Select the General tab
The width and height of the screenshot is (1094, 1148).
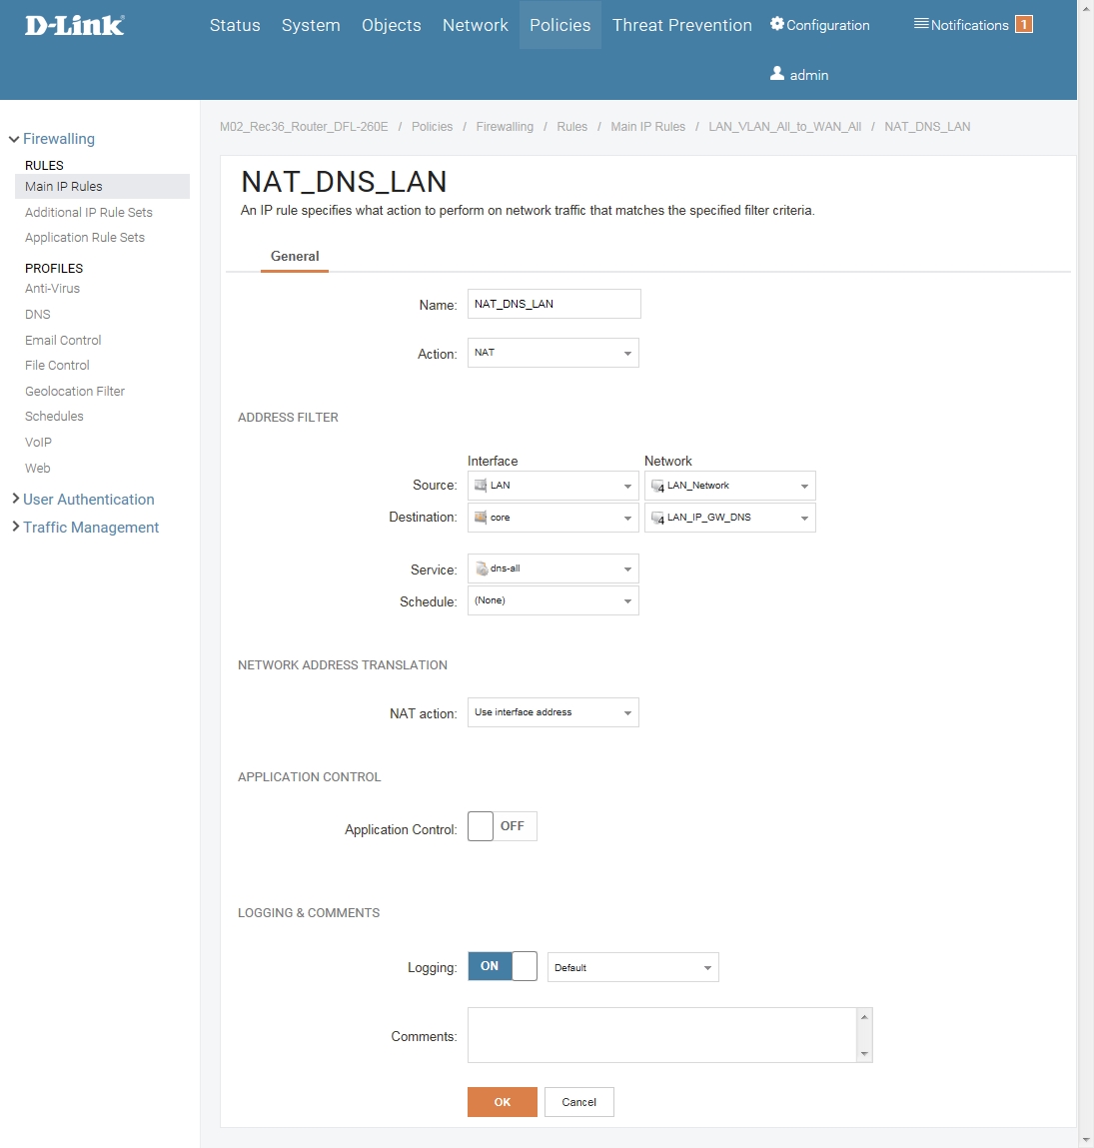[295, 257]
